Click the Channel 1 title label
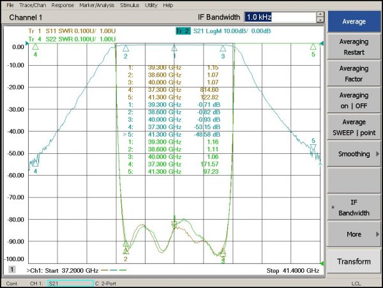 (26, 17)
